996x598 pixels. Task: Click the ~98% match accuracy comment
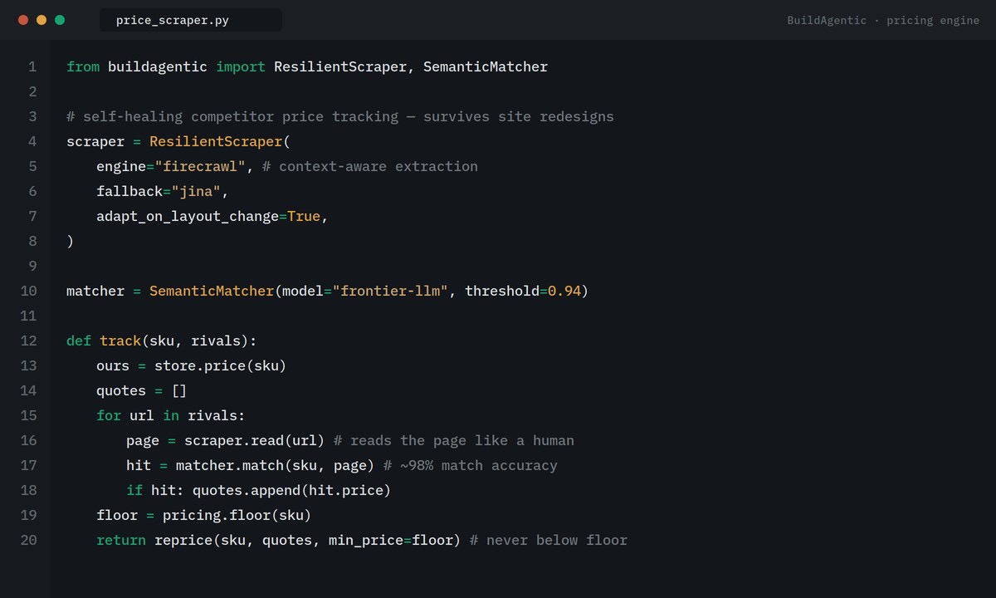(471, 465)
